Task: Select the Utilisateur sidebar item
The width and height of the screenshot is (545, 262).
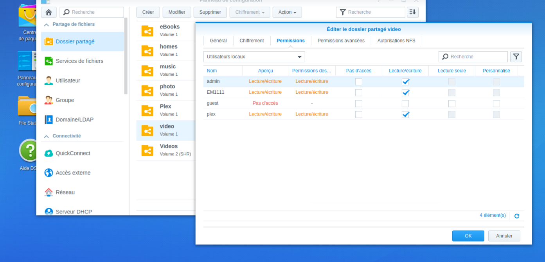Action: (x=68, y=80)
